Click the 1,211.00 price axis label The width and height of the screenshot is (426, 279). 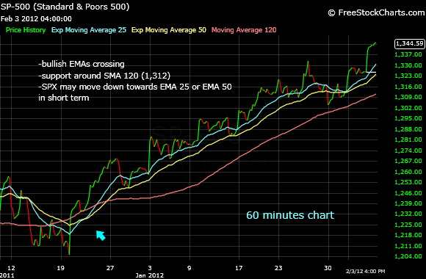(x=408, y=247)
